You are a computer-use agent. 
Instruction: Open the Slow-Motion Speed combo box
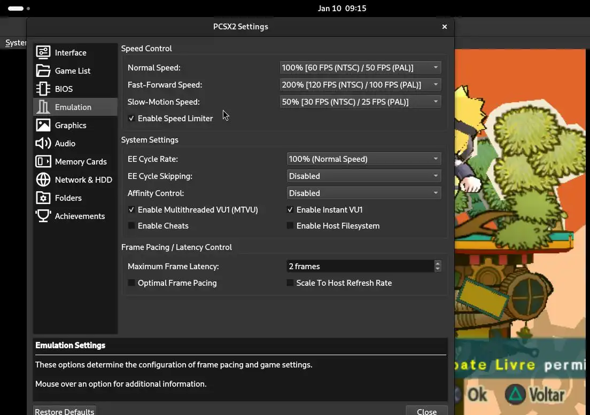point(361,102)
